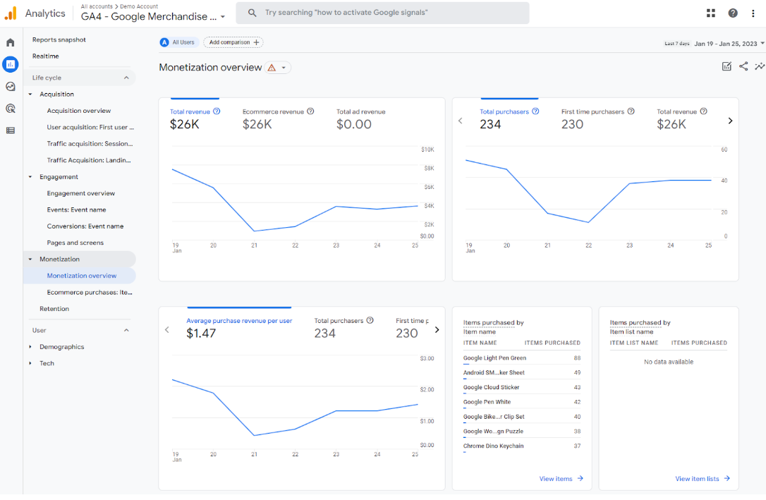The height and width of the screenshot is (500, 766).
Task: Click the Customize report pencil icon
Action: (x=727, y=66)
